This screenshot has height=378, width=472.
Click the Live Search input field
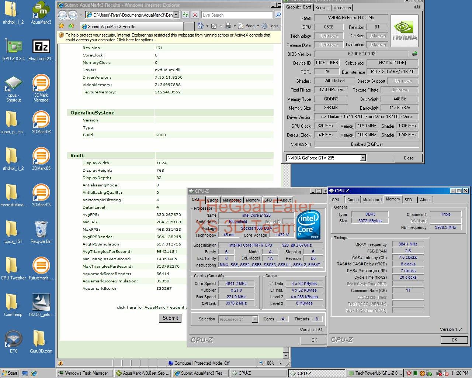coord(237,15)
